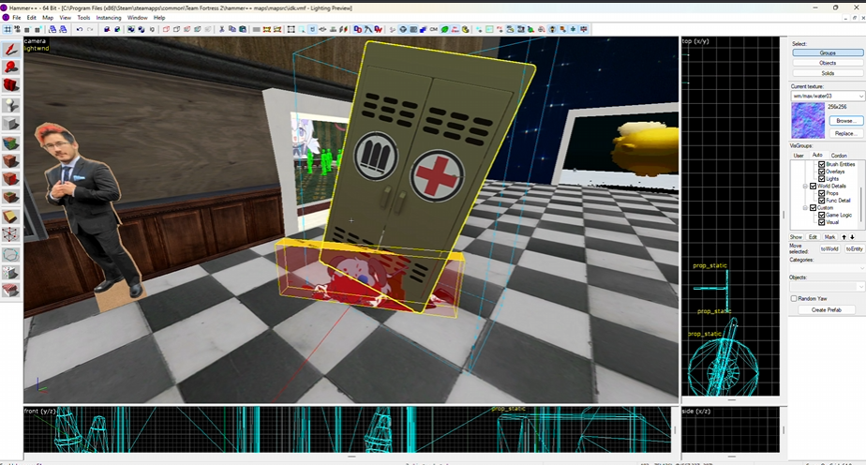Collapse the World Details tree node

tap(805, 187)
